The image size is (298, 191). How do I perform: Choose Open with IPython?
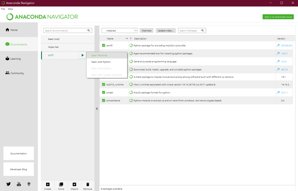point(107,68)
